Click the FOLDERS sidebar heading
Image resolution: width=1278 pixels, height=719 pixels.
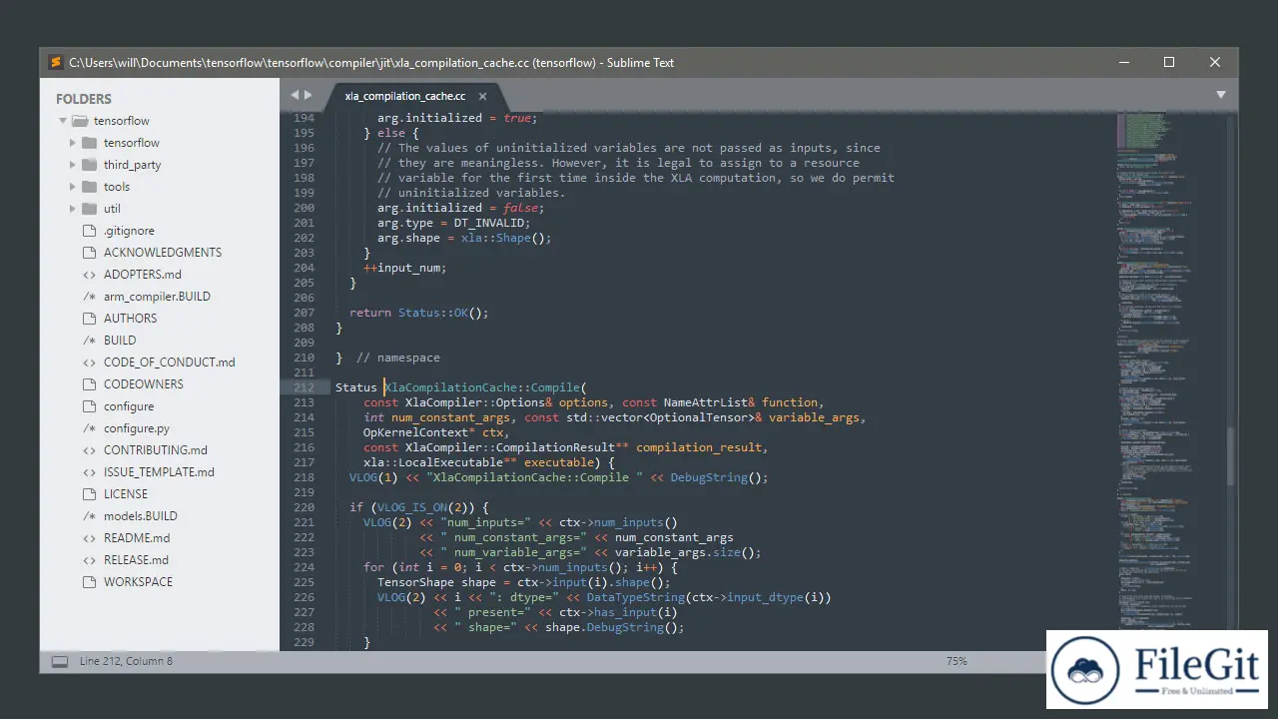pyautogui.click(x=84, y=99)
